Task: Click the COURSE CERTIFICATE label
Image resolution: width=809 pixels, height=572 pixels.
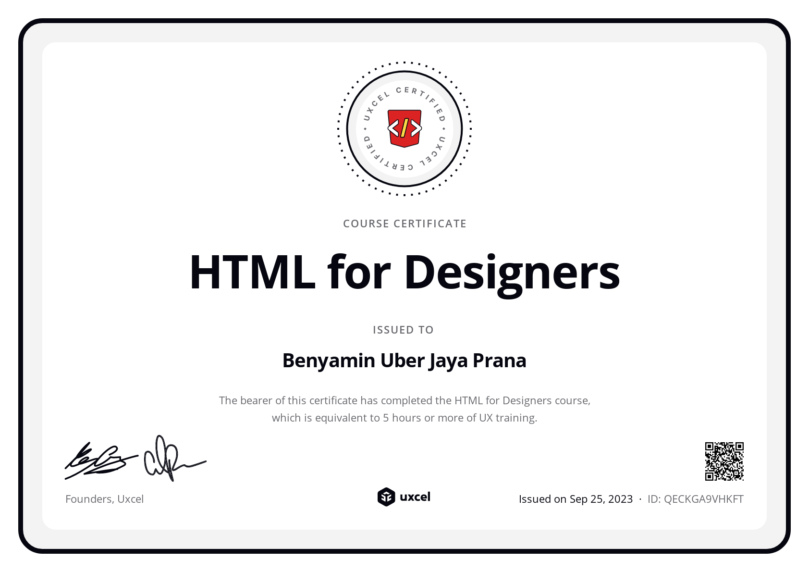Action: click(x=404, y=223)
